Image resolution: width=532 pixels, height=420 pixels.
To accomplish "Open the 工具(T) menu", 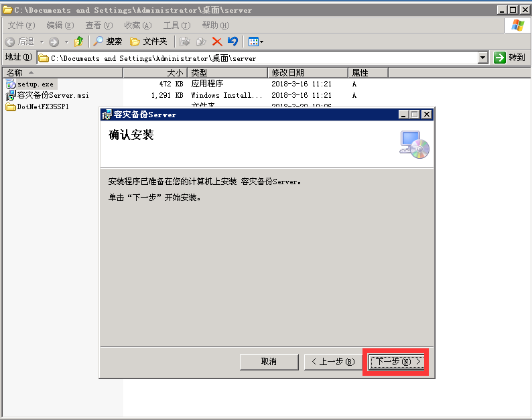I will coord(176,25).
